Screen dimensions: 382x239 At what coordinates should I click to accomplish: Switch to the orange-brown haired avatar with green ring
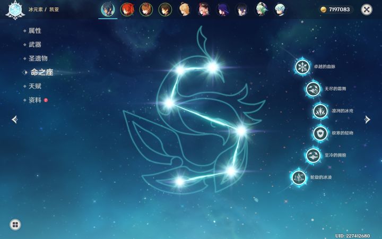[x=146, y=10]
